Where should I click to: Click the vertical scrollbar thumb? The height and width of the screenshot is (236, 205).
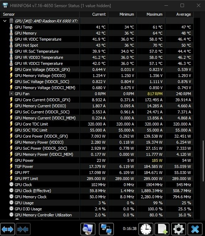(x=203, y=161)
